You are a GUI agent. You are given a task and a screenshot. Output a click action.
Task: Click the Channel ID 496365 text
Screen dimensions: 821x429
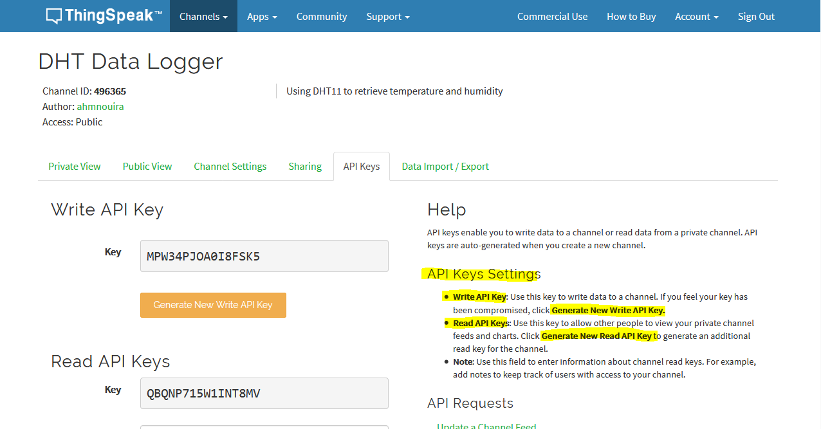click(x=84, y=91)
